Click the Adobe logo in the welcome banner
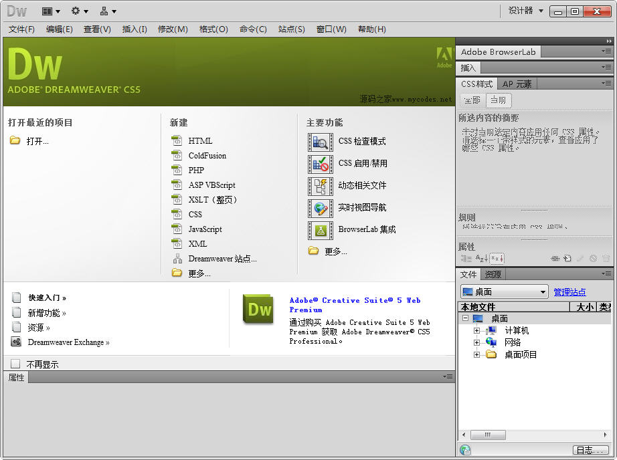This screenshot has width=617, height=460. [x=444, y=57]
